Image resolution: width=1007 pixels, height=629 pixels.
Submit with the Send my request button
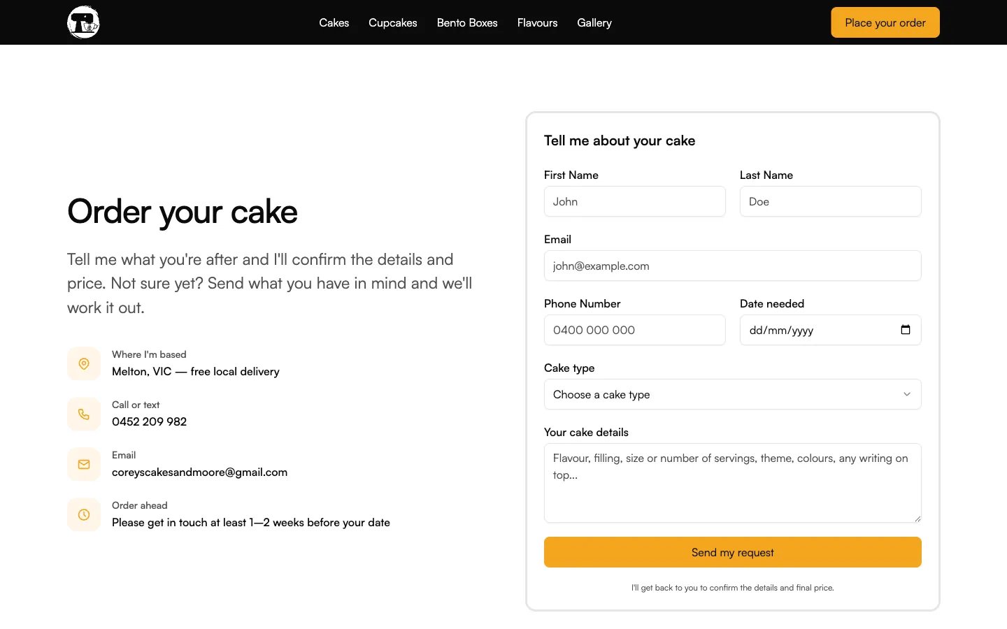click(x=733, y=552)
